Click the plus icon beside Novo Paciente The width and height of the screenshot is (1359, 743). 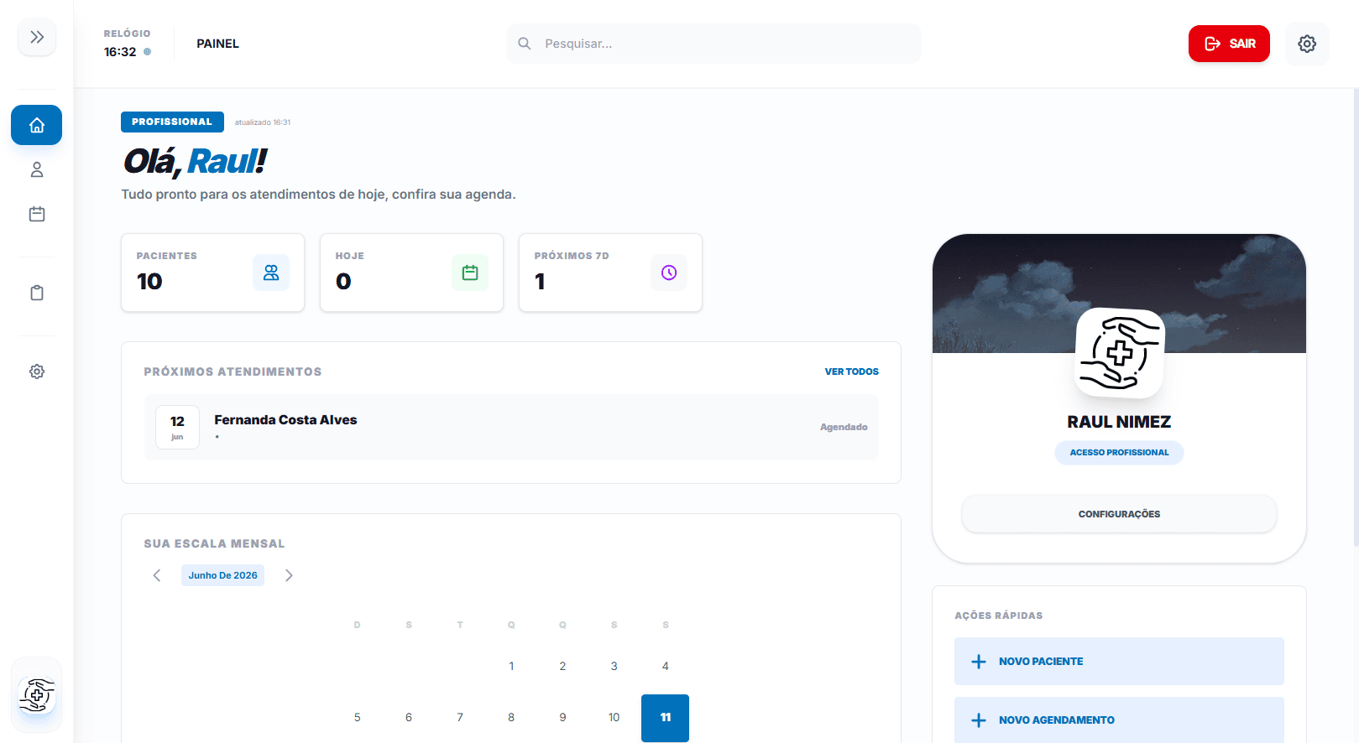coord(979,662)
